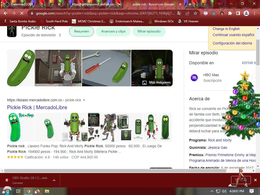Open more options next to Episodio de televisión
260x195 pixels.
click(x=60, y=35)
